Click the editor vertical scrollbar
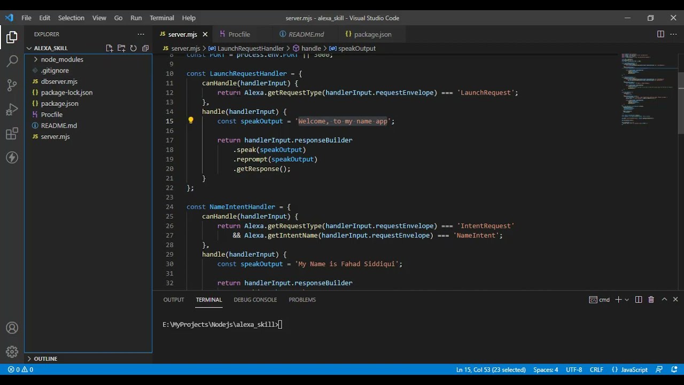The width and height of the screenshot is (684, 385). tap(681, 103)
